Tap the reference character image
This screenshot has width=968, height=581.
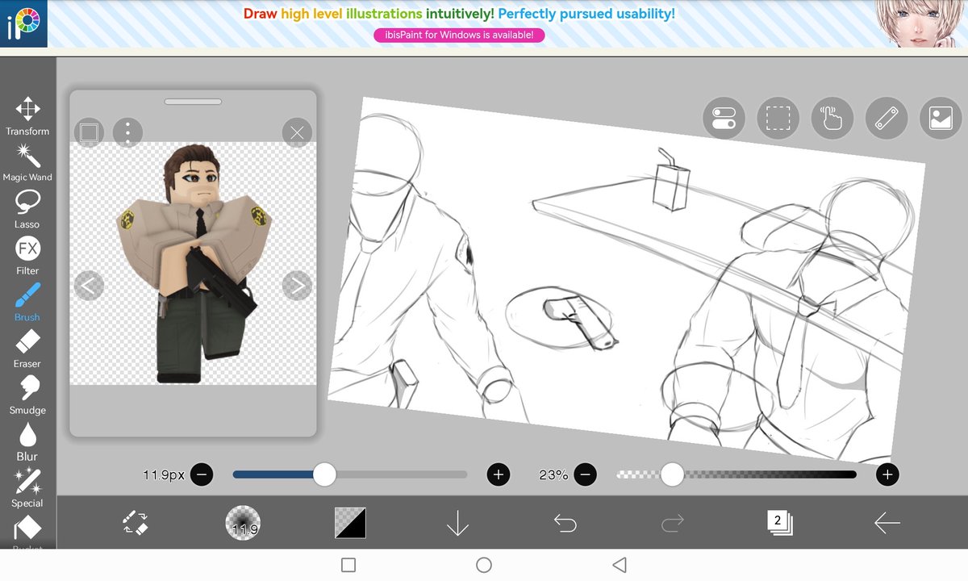click(194, 263)
